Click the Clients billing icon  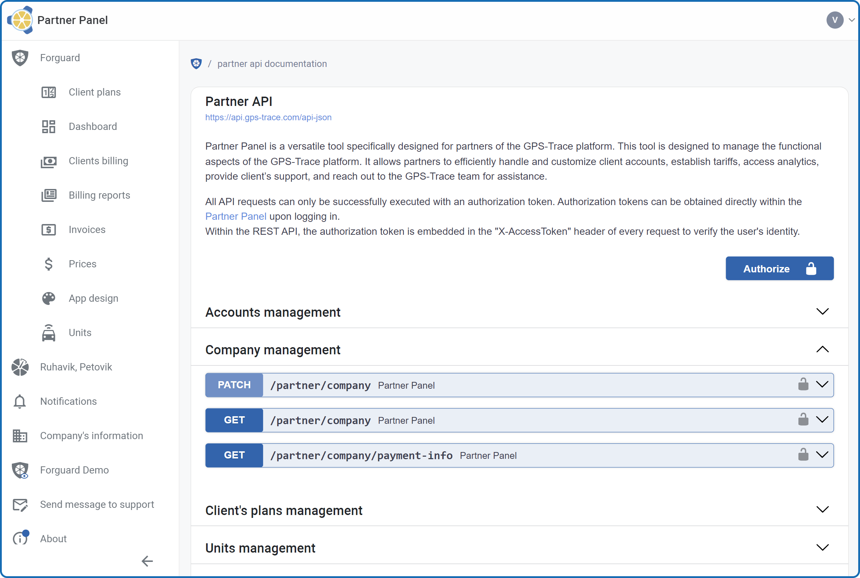click(48, 161)
